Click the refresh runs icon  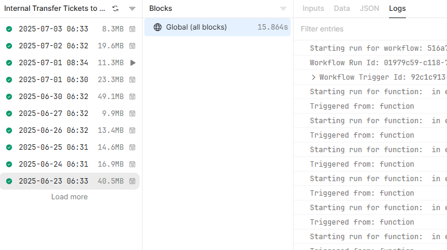coord(115,8)
